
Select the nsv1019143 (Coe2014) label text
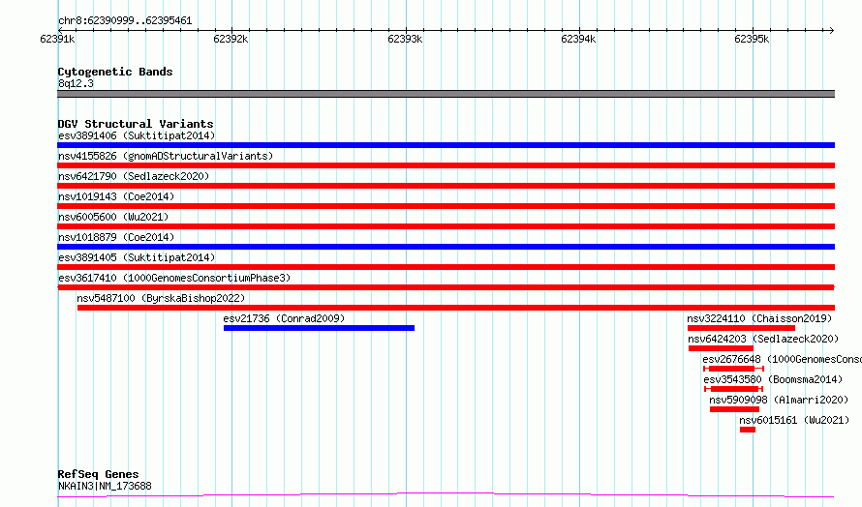point(116,196)
